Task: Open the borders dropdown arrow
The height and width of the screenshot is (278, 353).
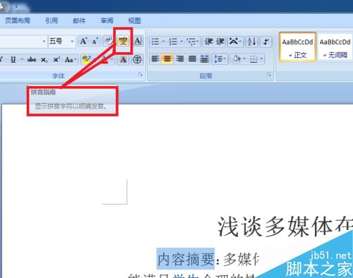Action: 261,59
